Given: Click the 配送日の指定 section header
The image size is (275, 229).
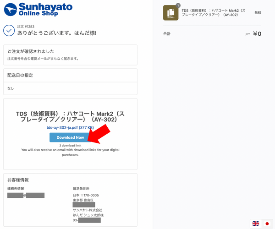Looking at the screenshot, I should [20, 75].
